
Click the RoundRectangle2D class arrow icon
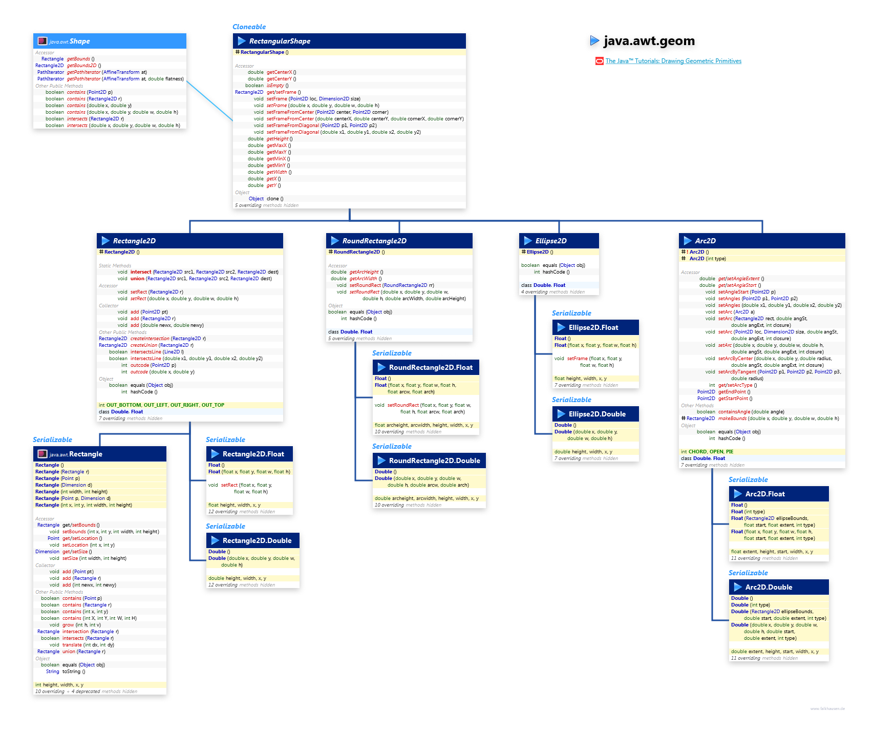coord(335,241)
